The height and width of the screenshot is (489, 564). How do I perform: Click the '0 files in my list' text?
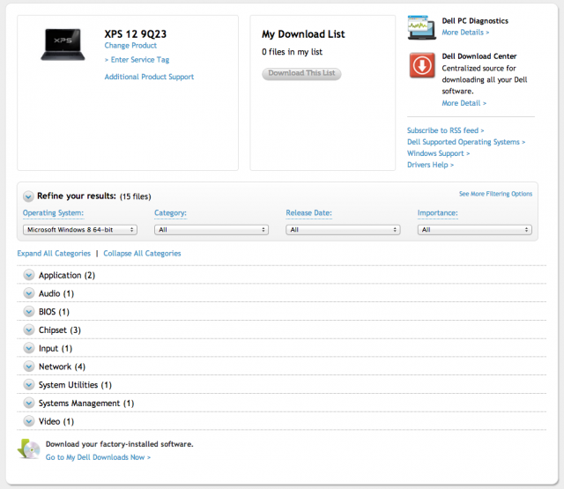(292, 52)
